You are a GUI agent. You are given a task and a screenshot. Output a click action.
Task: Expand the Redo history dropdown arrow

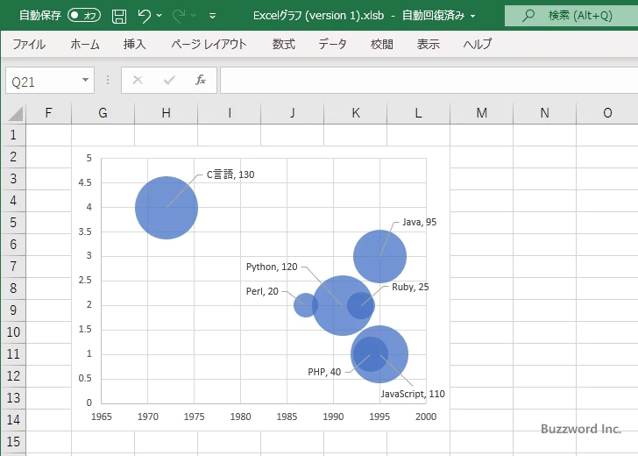pos(194,16)
